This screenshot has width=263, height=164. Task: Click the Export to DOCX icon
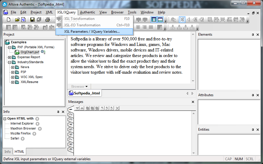[192, 27]
